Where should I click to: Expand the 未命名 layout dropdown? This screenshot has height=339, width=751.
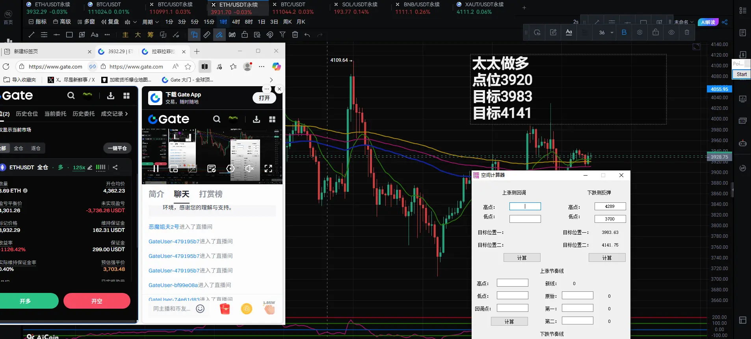coord(684,22)
